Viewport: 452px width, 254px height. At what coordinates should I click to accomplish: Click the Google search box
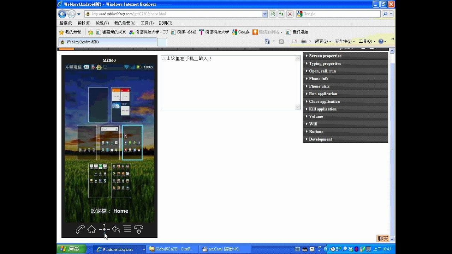338,14
